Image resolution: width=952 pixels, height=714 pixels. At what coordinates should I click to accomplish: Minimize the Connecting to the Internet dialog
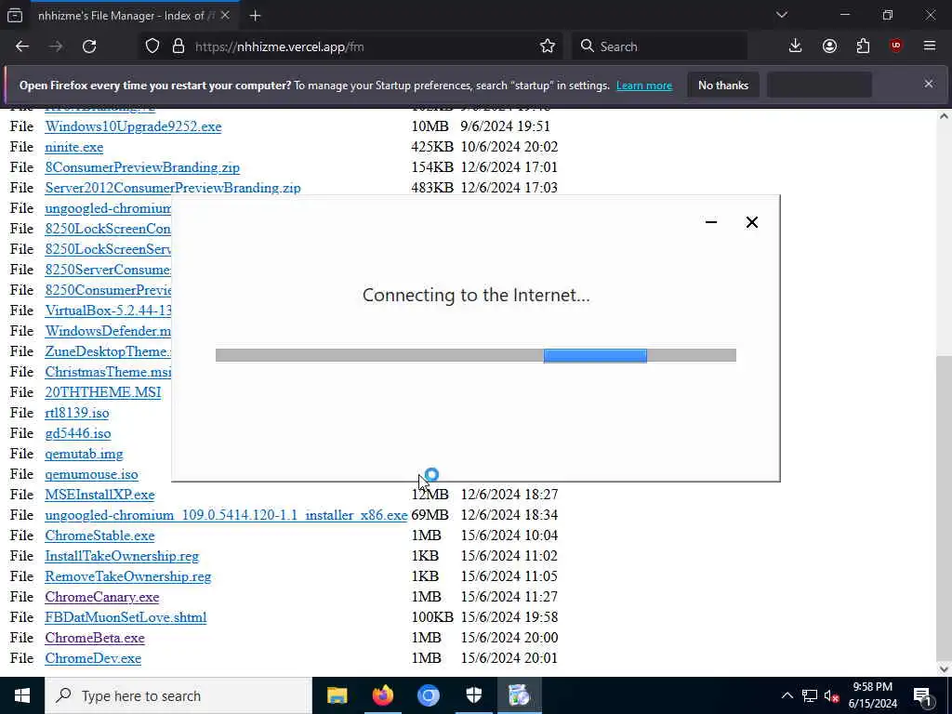point(711,222)
